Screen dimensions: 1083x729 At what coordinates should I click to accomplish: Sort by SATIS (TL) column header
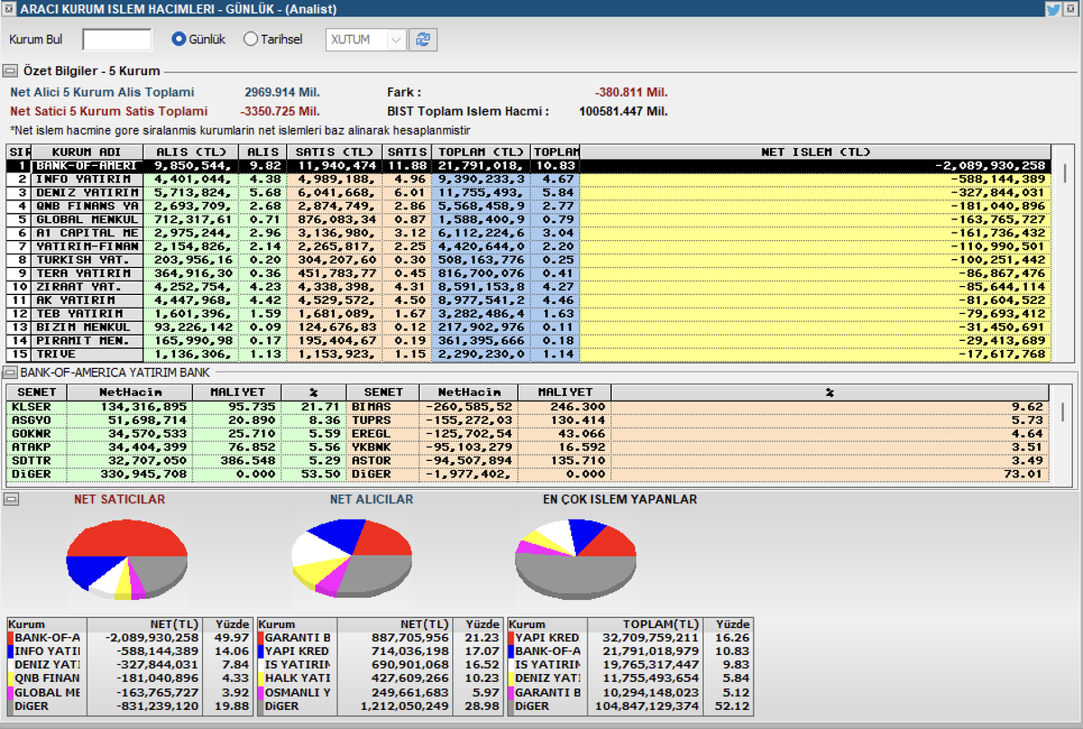(x=334, y=152)
